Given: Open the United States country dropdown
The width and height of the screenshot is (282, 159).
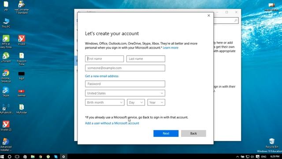Looking at the screenshot, I should tap(125, 93).
